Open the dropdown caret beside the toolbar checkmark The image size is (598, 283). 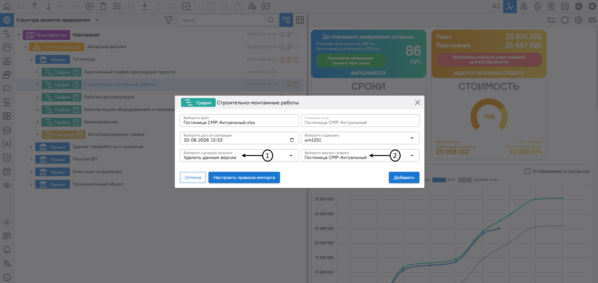pos(199,6)
